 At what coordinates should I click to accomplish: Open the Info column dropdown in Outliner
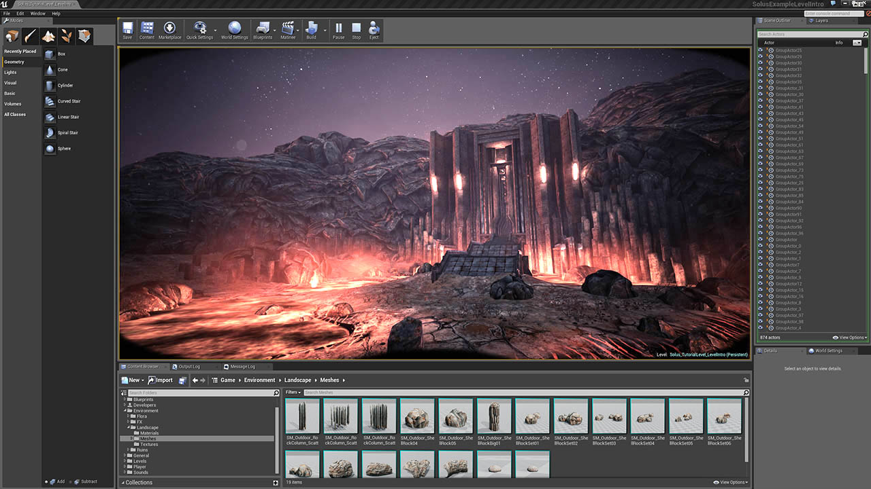pos(857,43)
